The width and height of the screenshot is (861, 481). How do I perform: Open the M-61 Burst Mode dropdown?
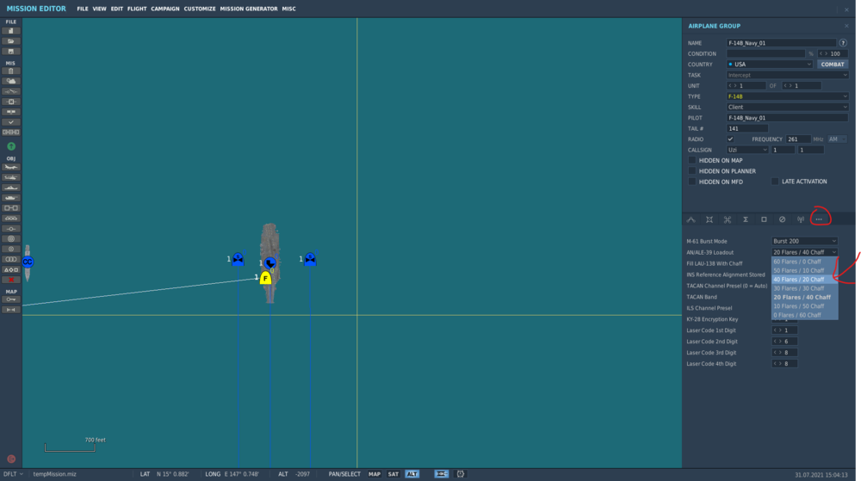tap(804, 241)
